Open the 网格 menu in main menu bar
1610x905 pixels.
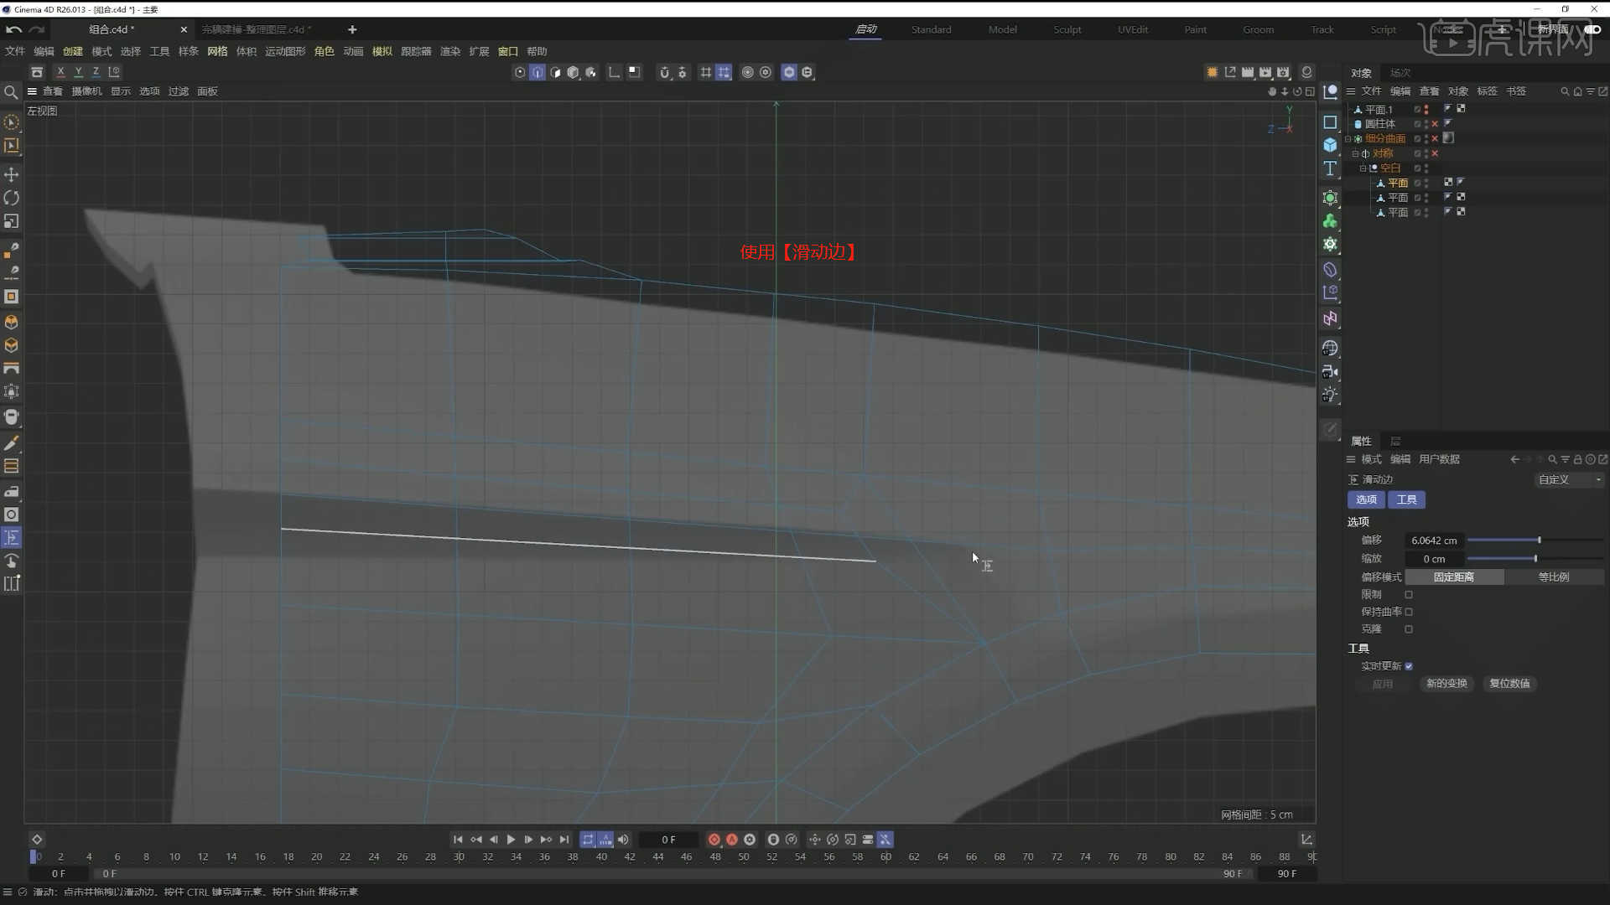[217, 51]
